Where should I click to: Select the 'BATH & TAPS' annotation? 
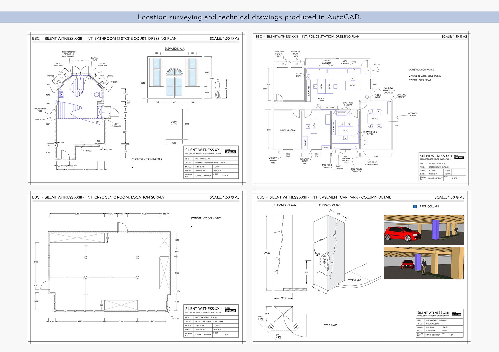(94, 59)
